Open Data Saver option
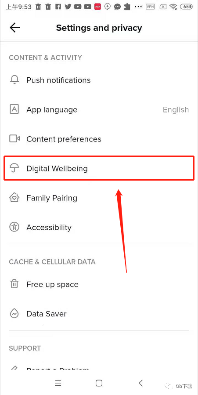This screenshot has width=198, height=395. pyautogui.click(x=99, y=314)
